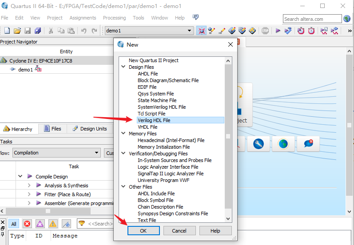Viewport: 354px width, 245px height.
Task: Click the Open folder toolbar icon
Action: coord(17,31)
